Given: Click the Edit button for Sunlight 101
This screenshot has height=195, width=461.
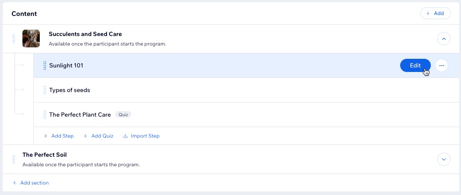Looking at the screenshot, I should 415,66.
